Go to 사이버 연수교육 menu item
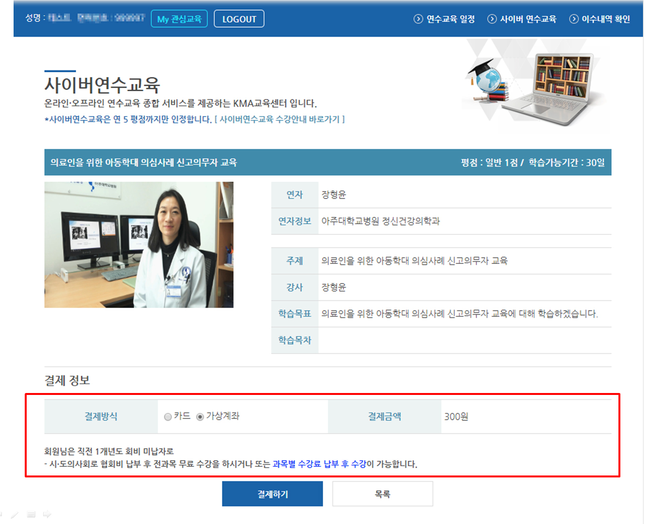Viewport: 665px width, 524px height. coord(528,19)
